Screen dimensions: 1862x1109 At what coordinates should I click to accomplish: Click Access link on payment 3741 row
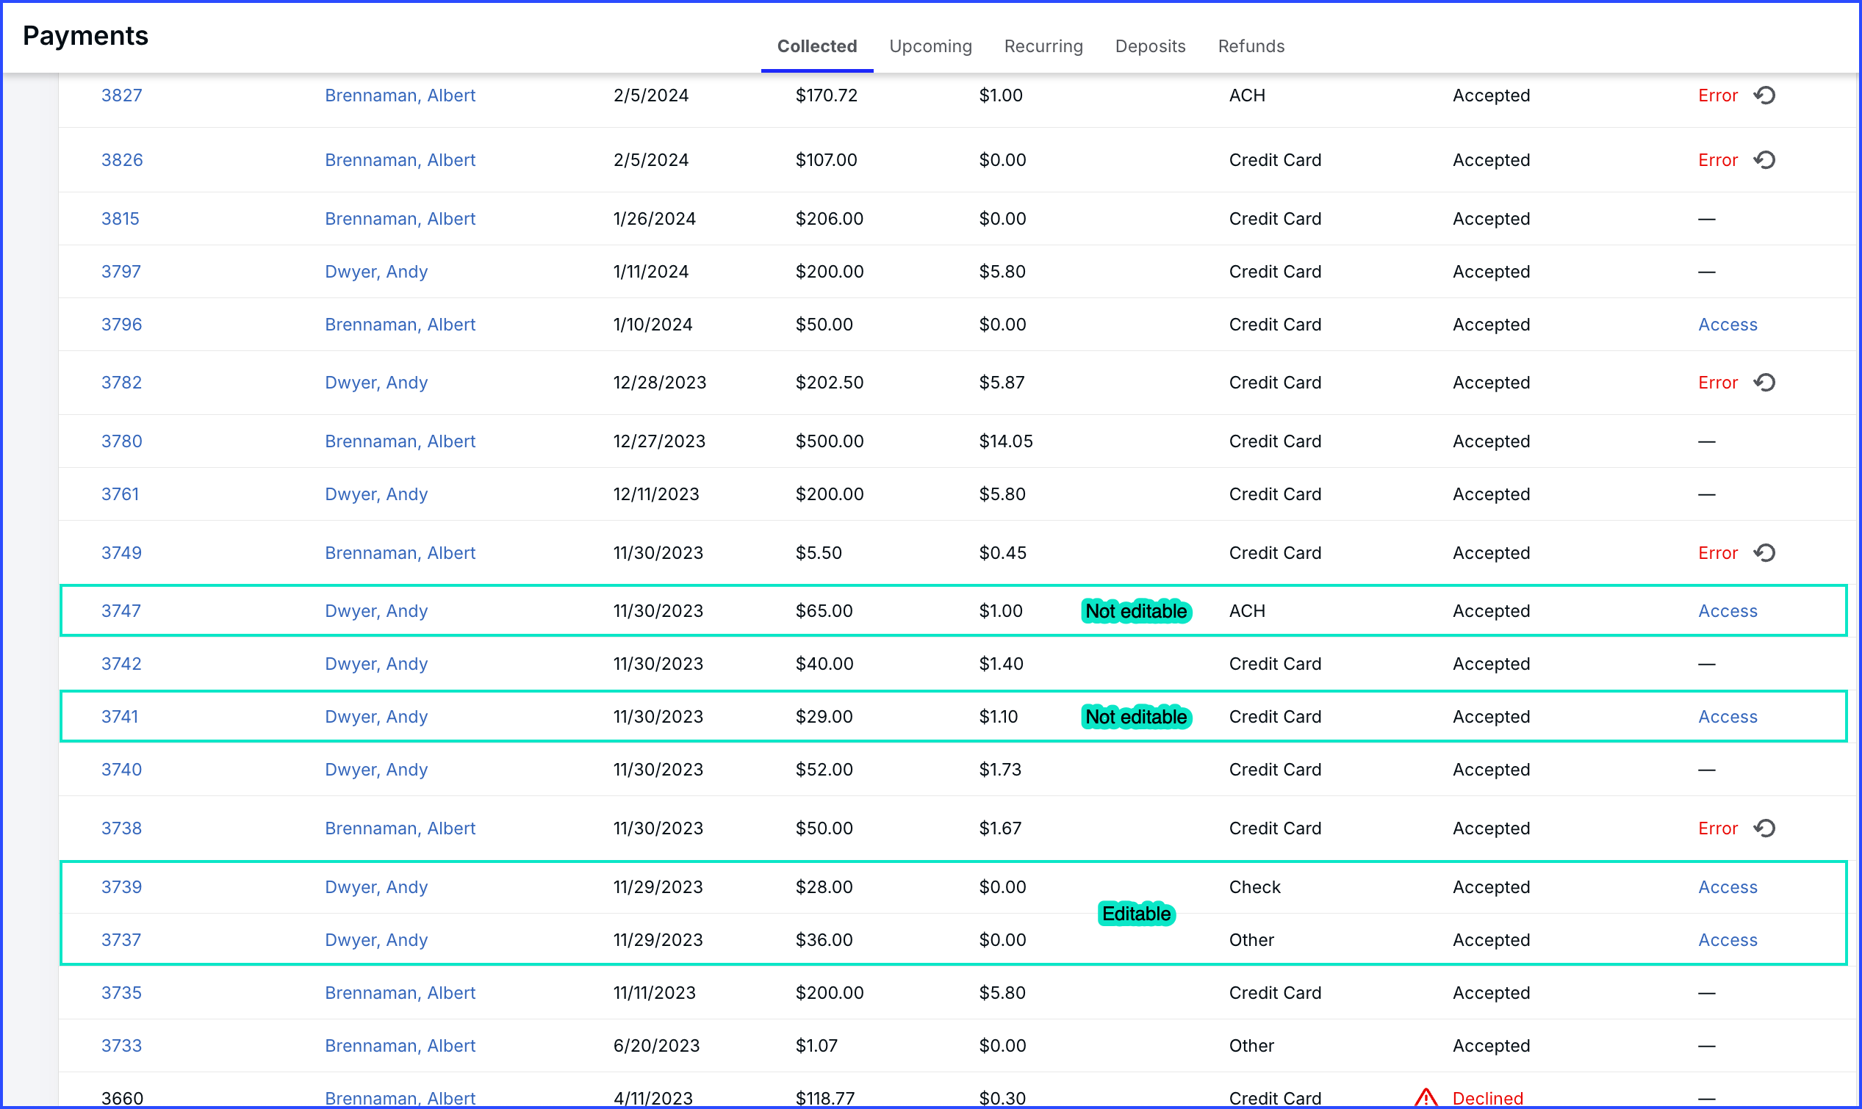pyautogui.click(x=1728, y=718)
